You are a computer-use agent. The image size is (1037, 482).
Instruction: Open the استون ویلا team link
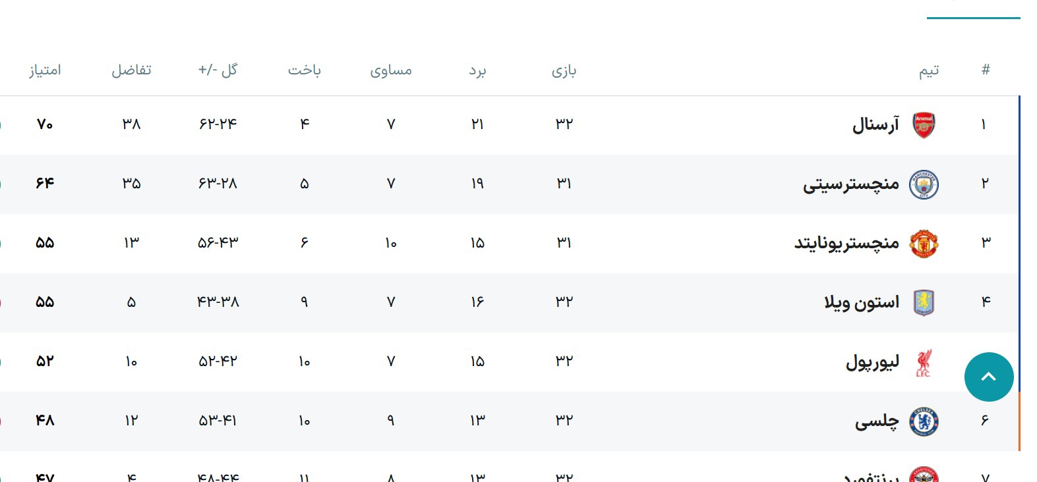pos(861,302)
